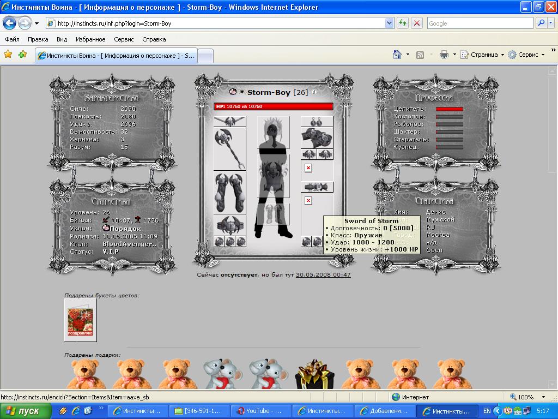Open the Favorites Center star icon
The image size is (558, 419).
coord(8,55)
